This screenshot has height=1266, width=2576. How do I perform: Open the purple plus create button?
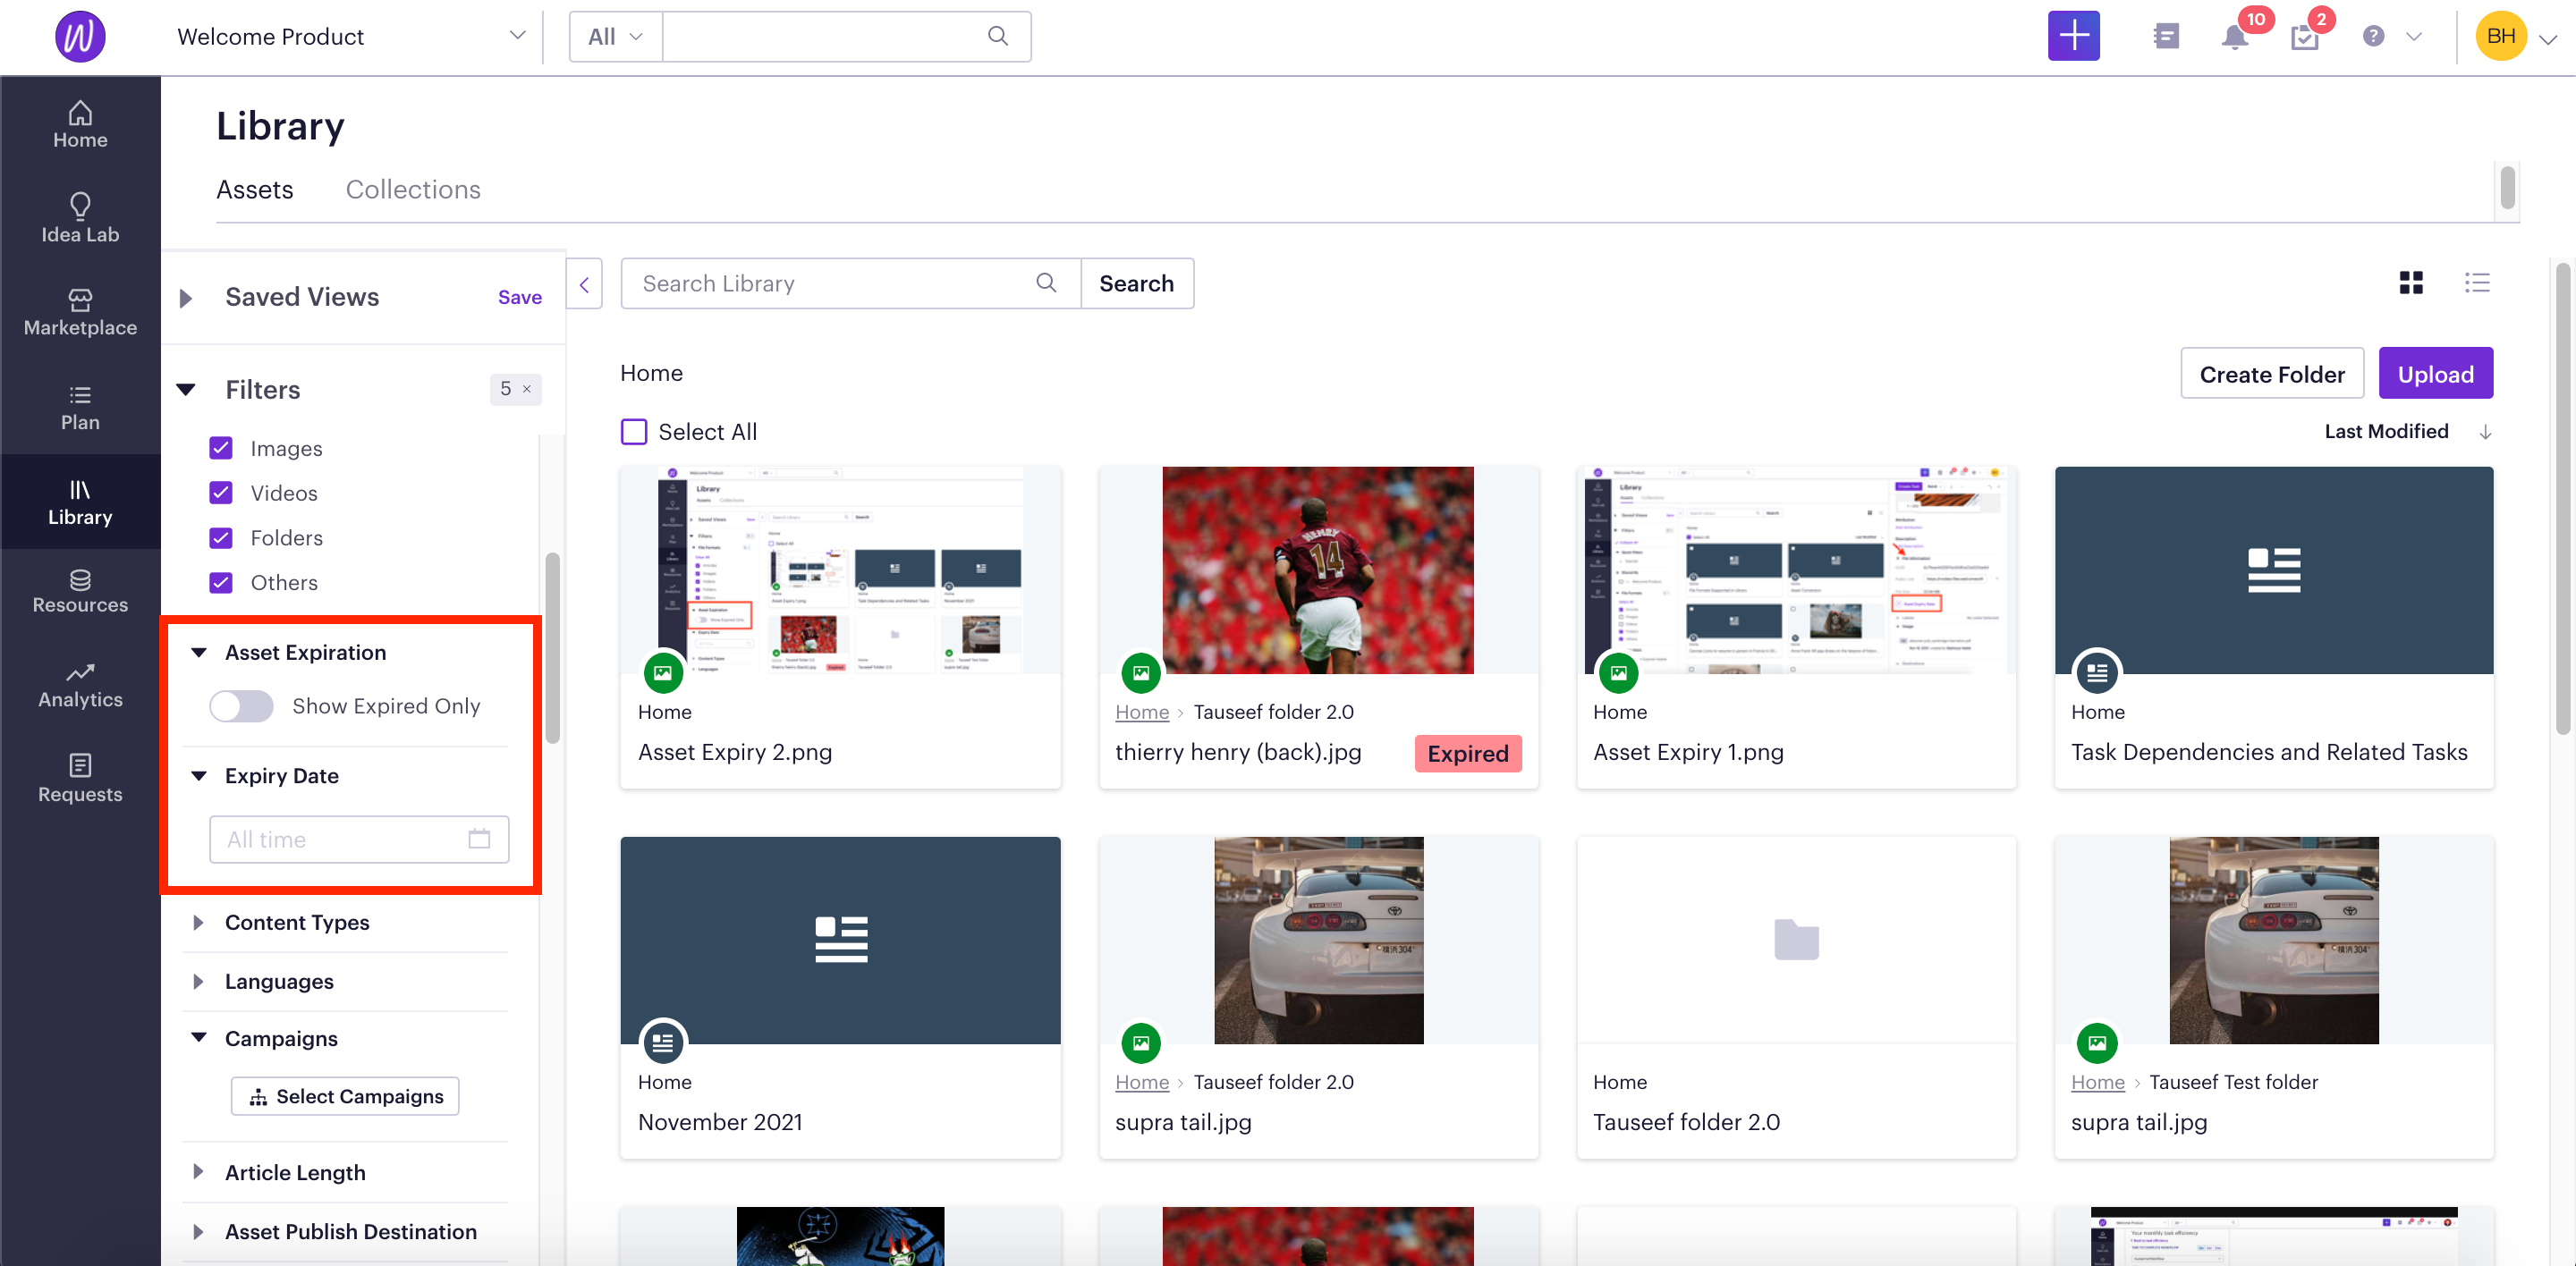click(2073, 37)
